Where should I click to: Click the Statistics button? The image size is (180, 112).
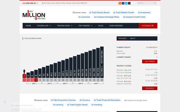click(x=150, y=88)
